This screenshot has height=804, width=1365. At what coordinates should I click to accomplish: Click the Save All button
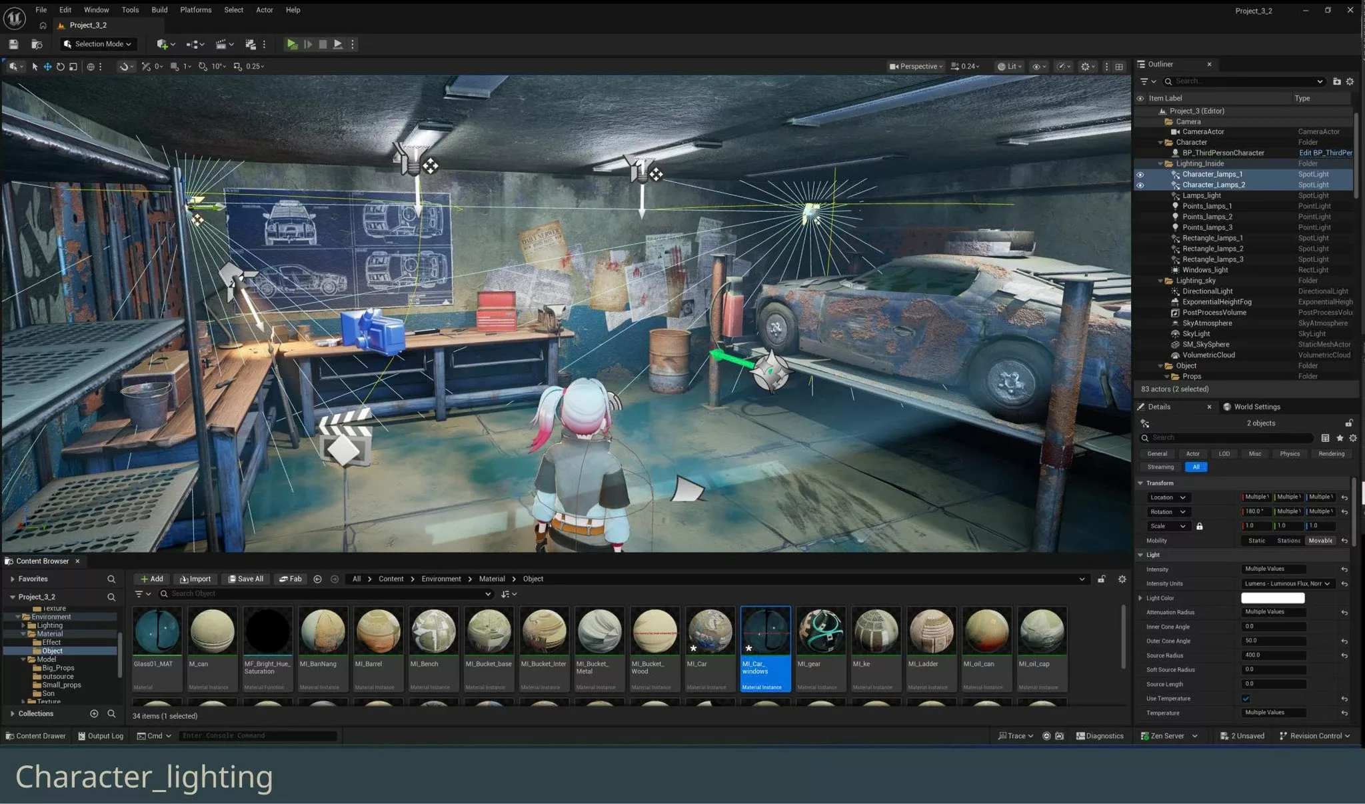pos(245,579)
